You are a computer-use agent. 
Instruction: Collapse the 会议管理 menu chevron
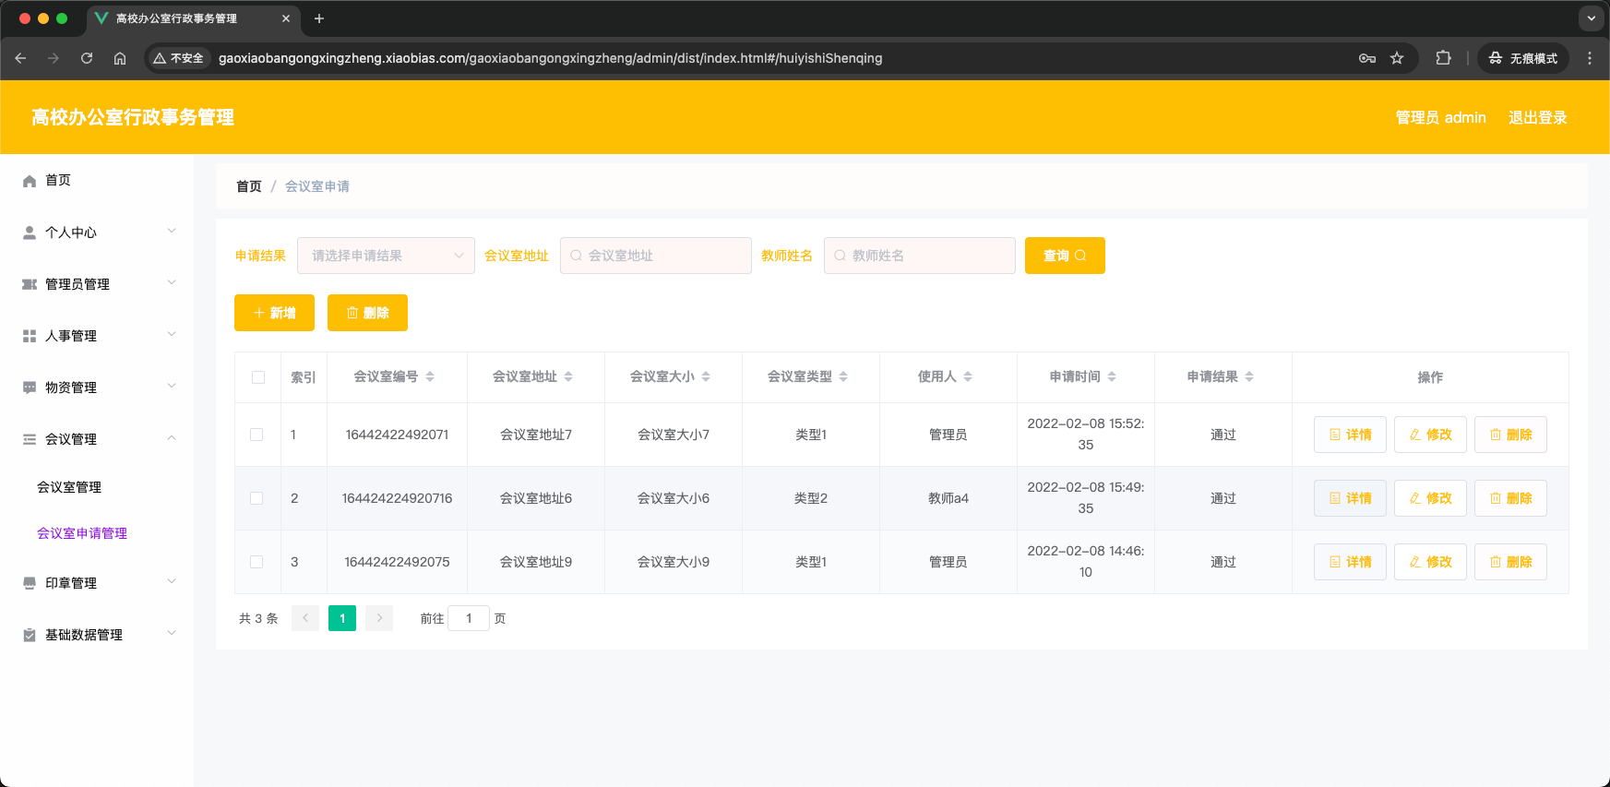coord(172,437)
